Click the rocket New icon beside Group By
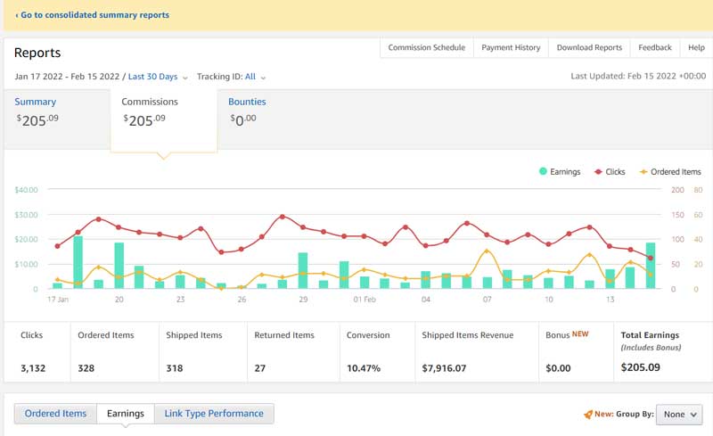 [588, 414]
